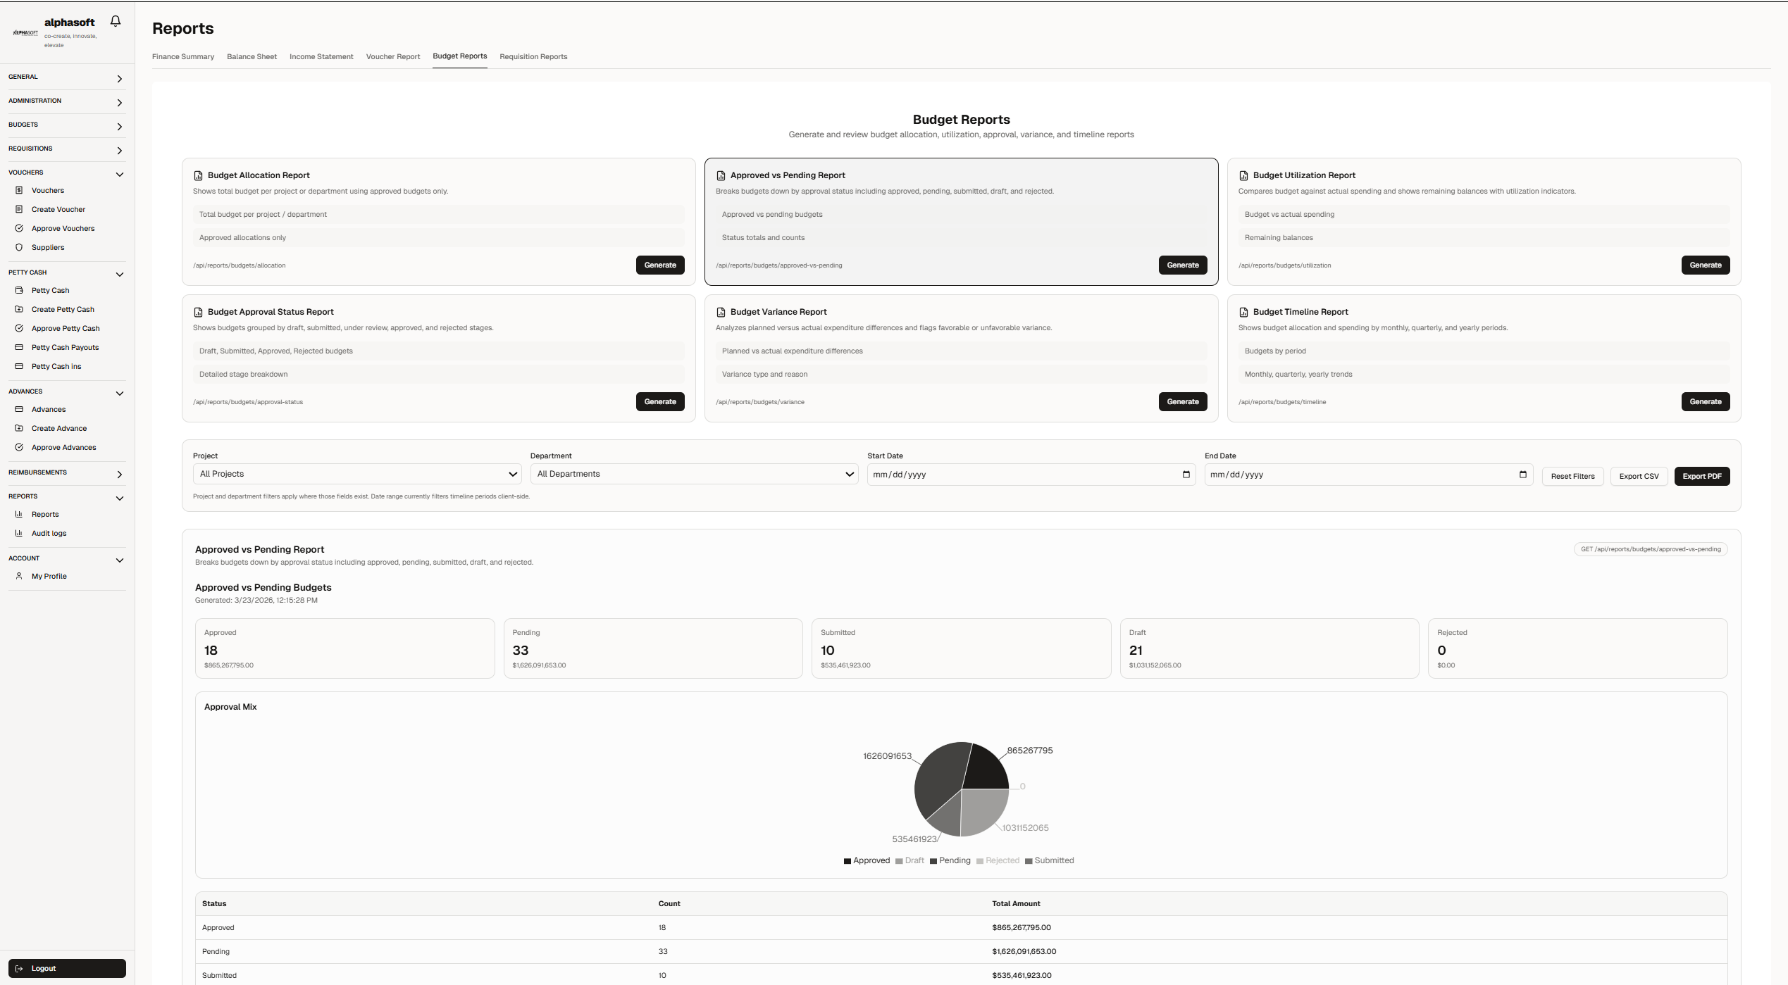Open the Finance Summary tab

[183, 56]
